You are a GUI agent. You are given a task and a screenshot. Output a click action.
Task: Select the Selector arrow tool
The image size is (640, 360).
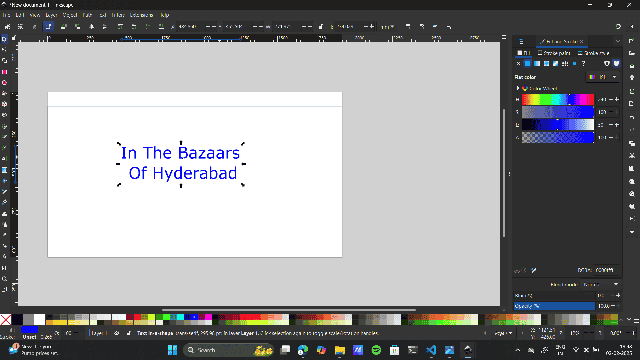coord(4,39)
